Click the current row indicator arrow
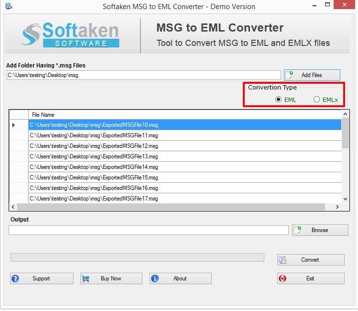 point(14,125)
